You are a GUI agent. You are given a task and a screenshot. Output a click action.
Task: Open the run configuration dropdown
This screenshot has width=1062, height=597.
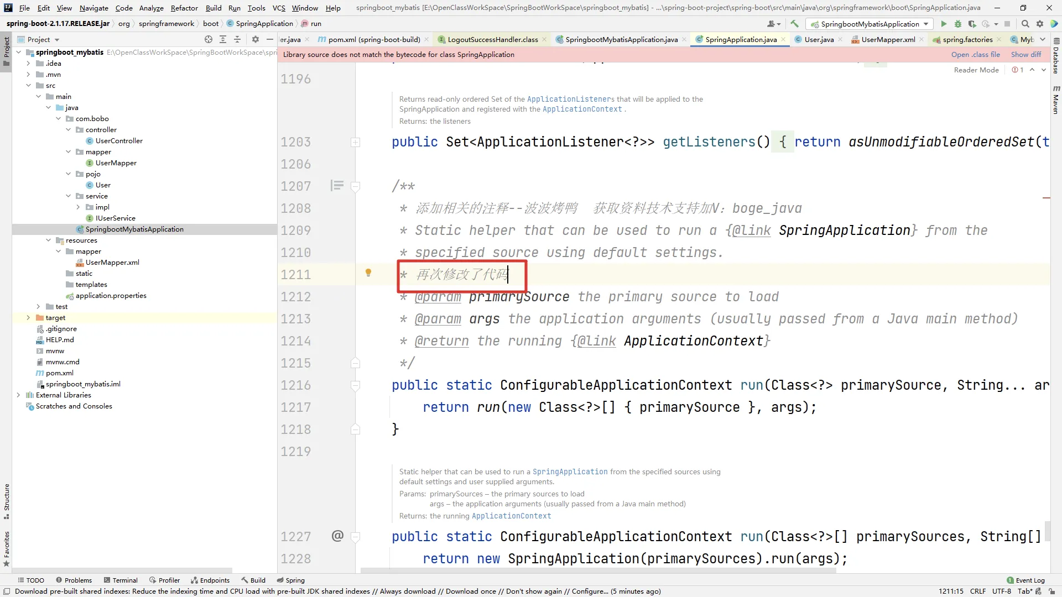tap(870, 24)
